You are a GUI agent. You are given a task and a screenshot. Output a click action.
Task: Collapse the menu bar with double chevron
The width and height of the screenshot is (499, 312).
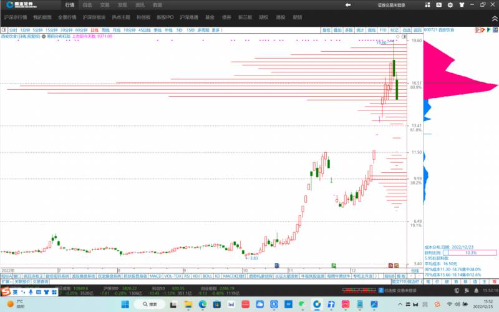point(495,19)
